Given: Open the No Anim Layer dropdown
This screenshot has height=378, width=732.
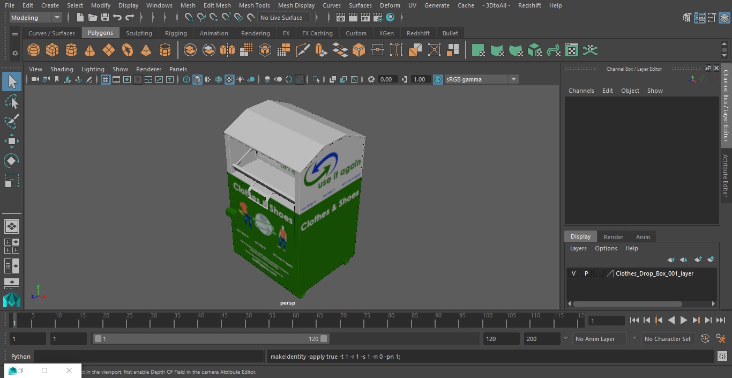Looking at the screenshot, I should pyautogui.click(x=599, y=339).
